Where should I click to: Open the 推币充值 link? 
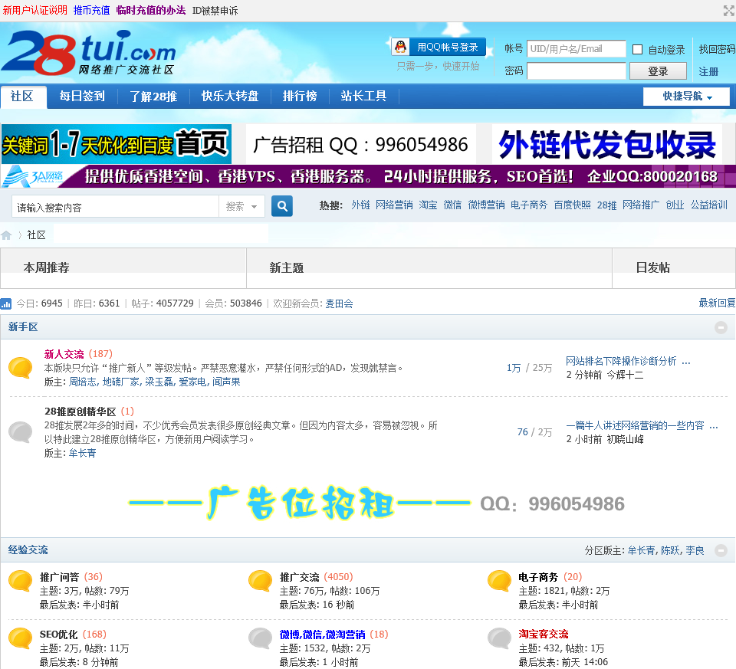click(91, 10)
